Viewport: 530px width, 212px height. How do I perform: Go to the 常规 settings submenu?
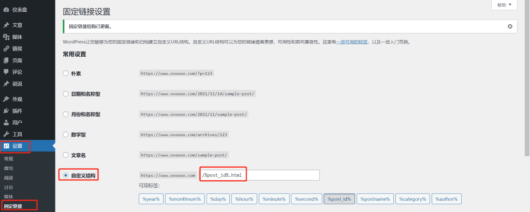[x=9, y=159]
